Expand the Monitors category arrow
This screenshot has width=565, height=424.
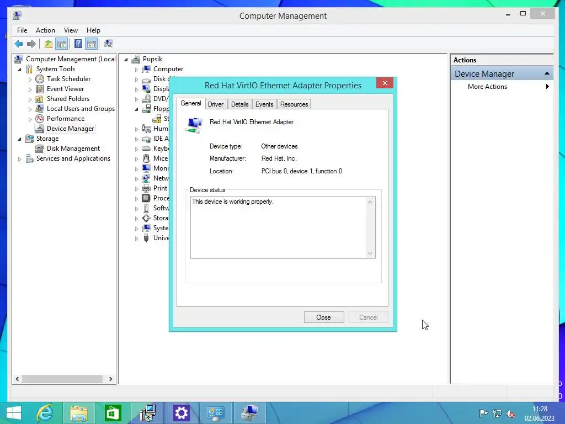pyautogui.click(x=136, y=169)
